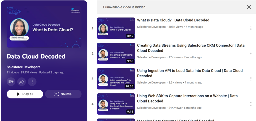Screen dimensions: 256x121
Task: Click '24K views' text on fourth video
Action: pos(175,108)
